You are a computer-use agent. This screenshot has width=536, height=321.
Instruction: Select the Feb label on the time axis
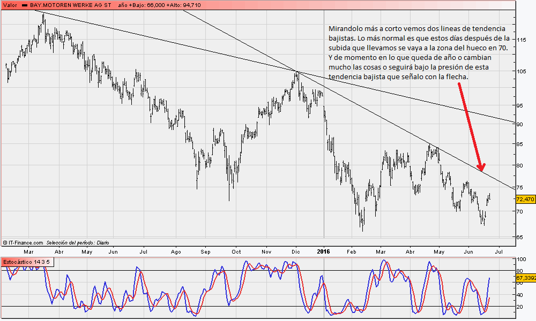tap(352, 250)
